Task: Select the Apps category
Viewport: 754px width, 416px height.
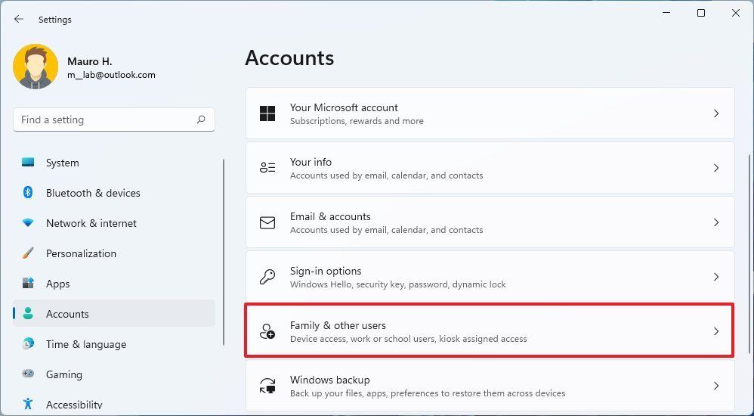Action: 114,284
